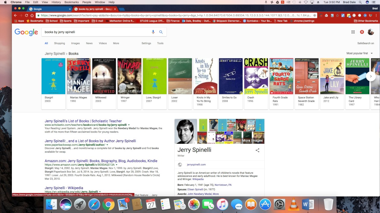380x213 pixels.
Task: Select the Crash book cover
Action: pyautogui.click(x=256, y=76)
